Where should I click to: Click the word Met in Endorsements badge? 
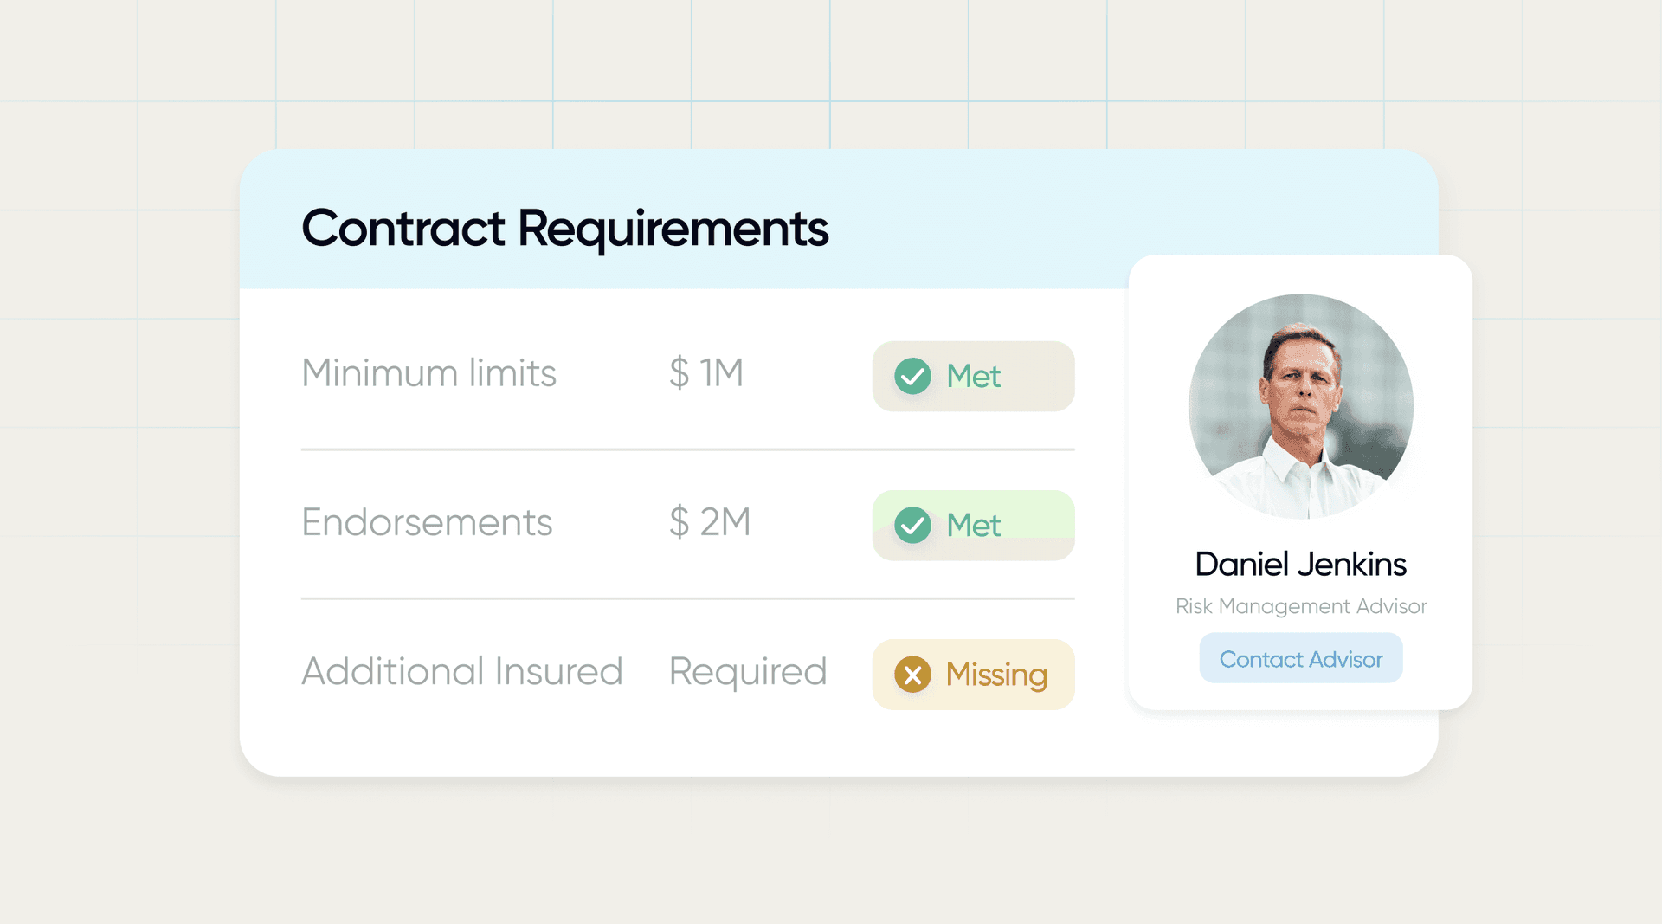click(x=973, y=526)
